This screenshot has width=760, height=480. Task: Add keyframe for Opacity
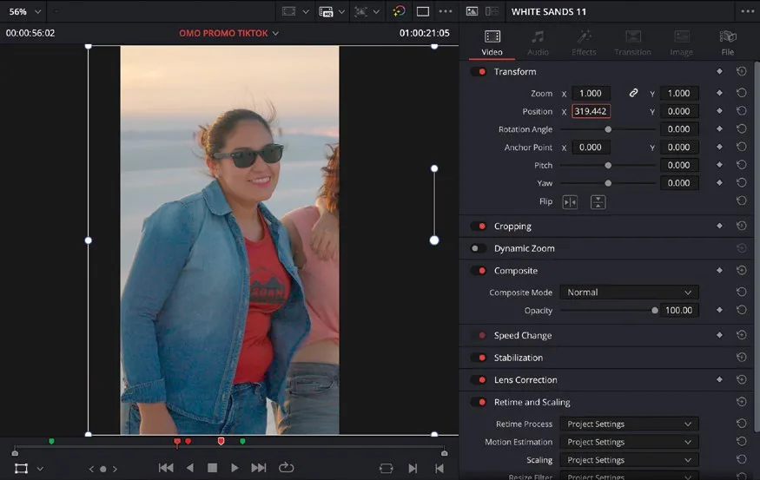click(x=719, y=310)
